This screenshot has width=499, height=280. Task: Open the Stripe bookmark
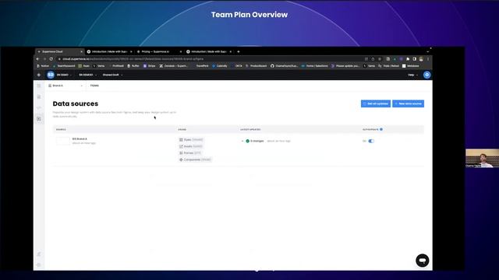point(149,66)
